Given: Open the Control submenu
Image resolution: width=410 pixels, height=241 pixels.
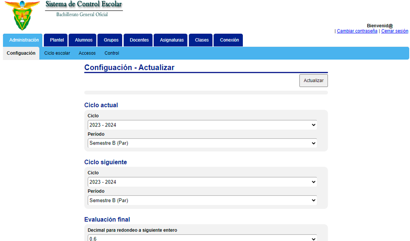Looking at the screenshot, I should click(111, 53).
